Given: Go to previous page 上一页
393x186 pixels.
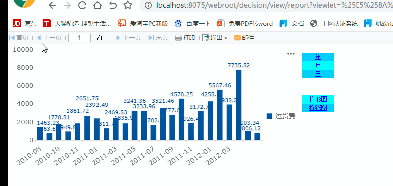Looking at the screenshot, I should [x=49, y=38].
